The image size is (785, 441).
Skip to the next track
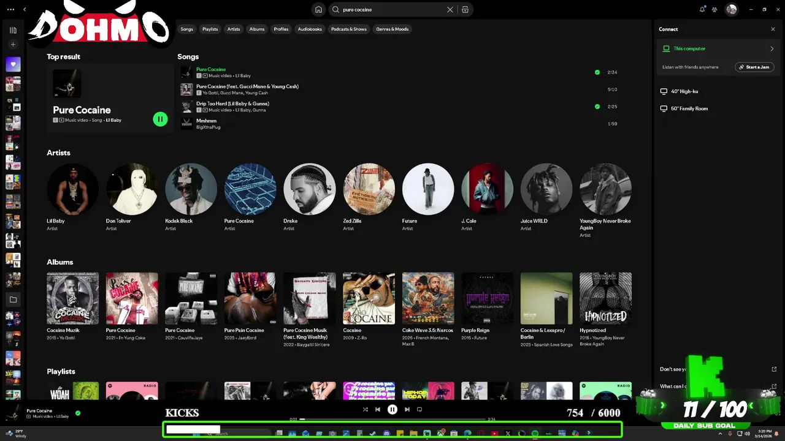pyautogui.click(x=407, y=410)
